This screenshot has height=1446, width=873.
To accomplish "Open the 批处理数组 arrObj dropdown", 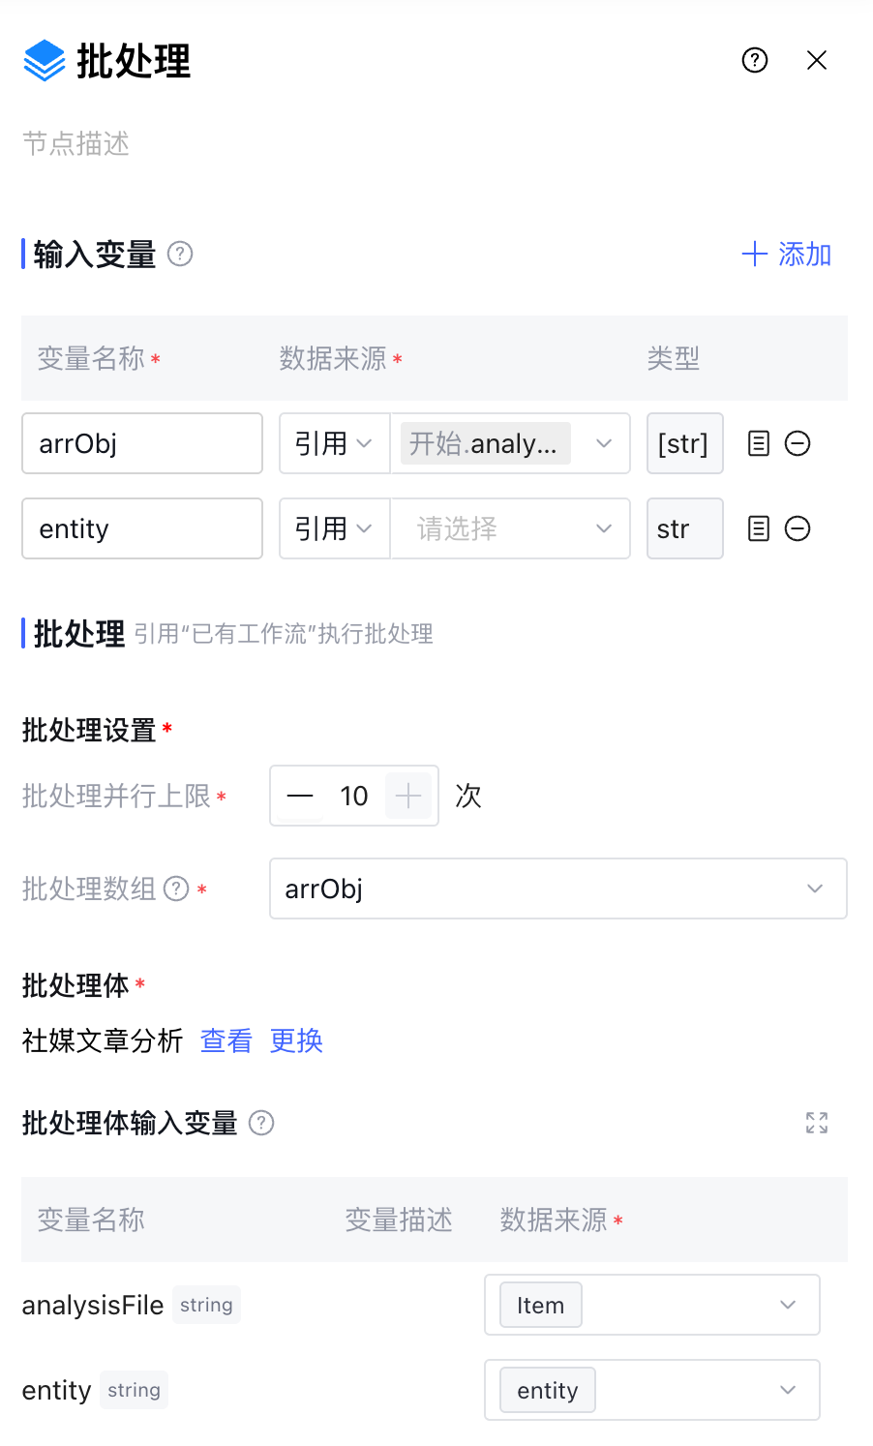I will [x=557, y=889].
